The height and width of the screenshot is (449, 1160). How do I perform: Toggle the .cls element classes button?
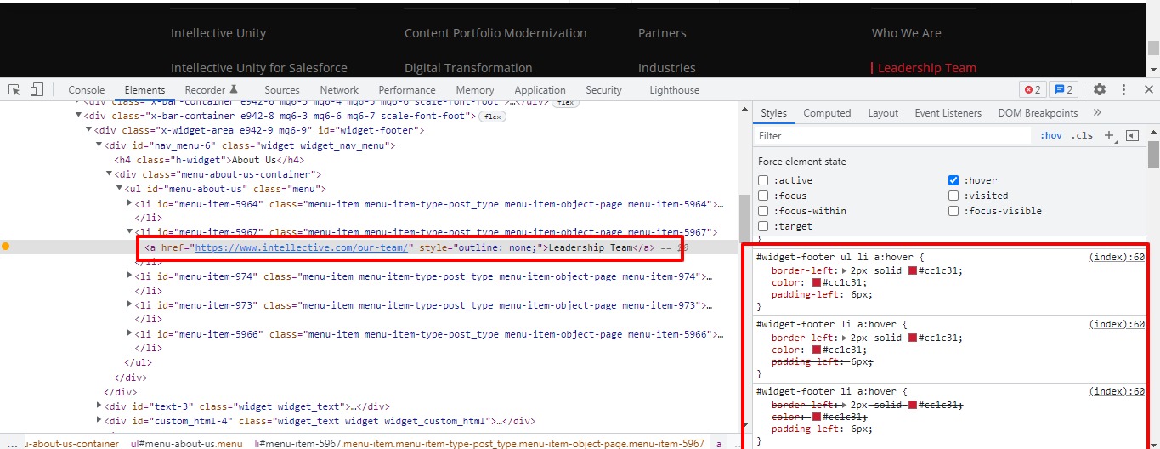click(1082, 135)
